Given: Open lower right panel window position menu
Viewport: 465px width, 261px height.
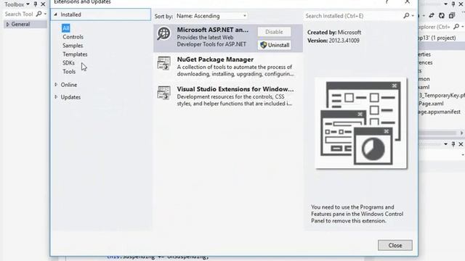Looking at the screenshot, I should pos(445,144).
